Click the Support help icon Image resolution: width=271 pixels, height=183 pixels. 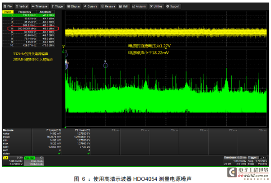pos(172,7)
